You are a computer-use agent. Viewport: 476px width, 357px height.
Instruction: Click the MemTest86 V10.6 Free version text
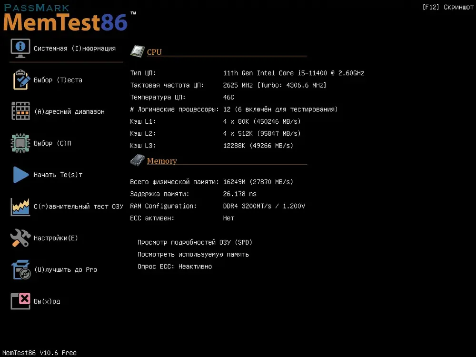[40, 353]
